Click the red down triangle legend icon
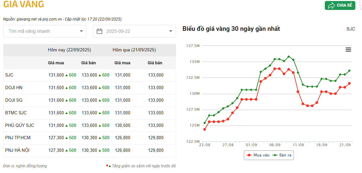362x173 pixels. click(107, 165)
